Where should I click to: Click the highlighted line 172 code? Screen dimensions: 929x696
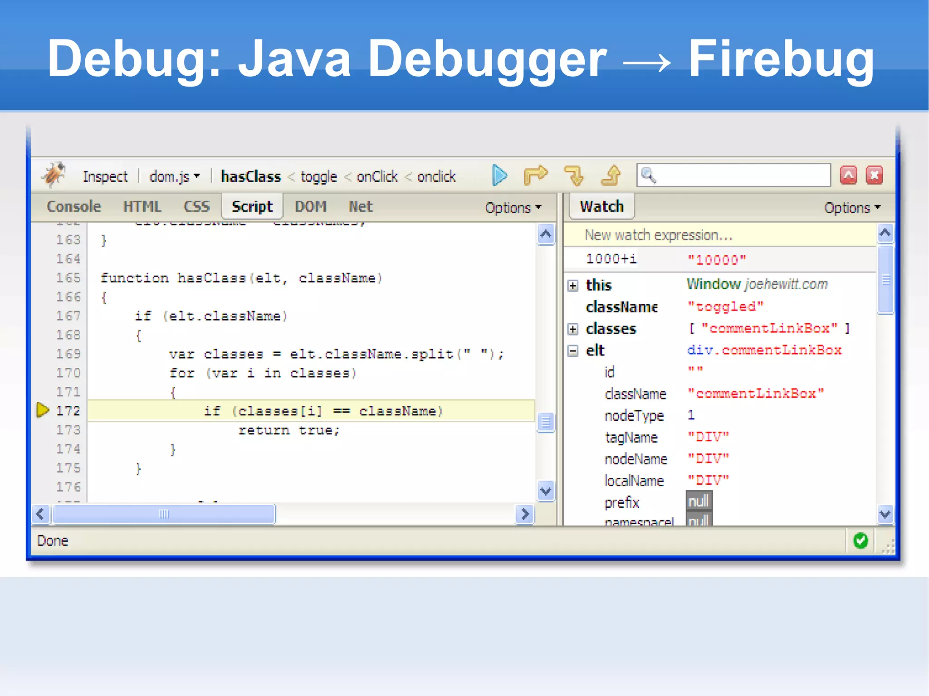click(x=311, y=411)
